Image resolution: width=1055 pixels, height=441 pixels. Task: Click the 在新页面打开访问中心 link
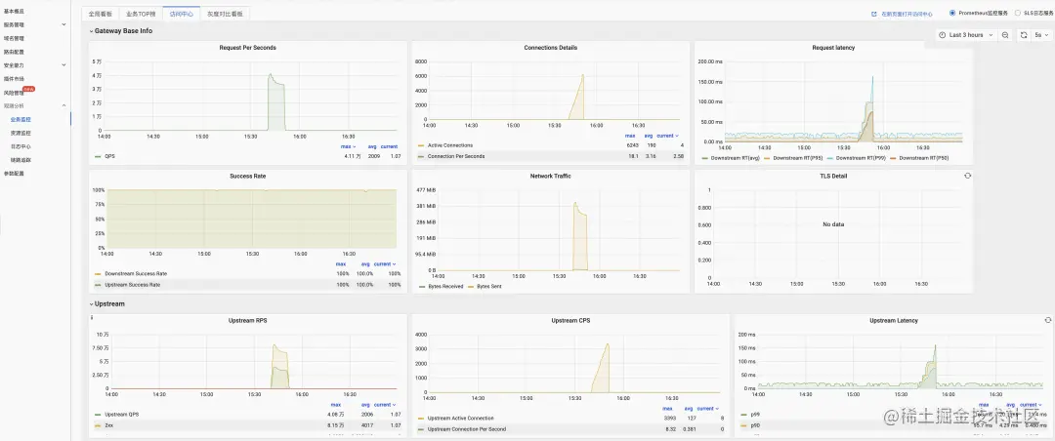tap(907, 14)
